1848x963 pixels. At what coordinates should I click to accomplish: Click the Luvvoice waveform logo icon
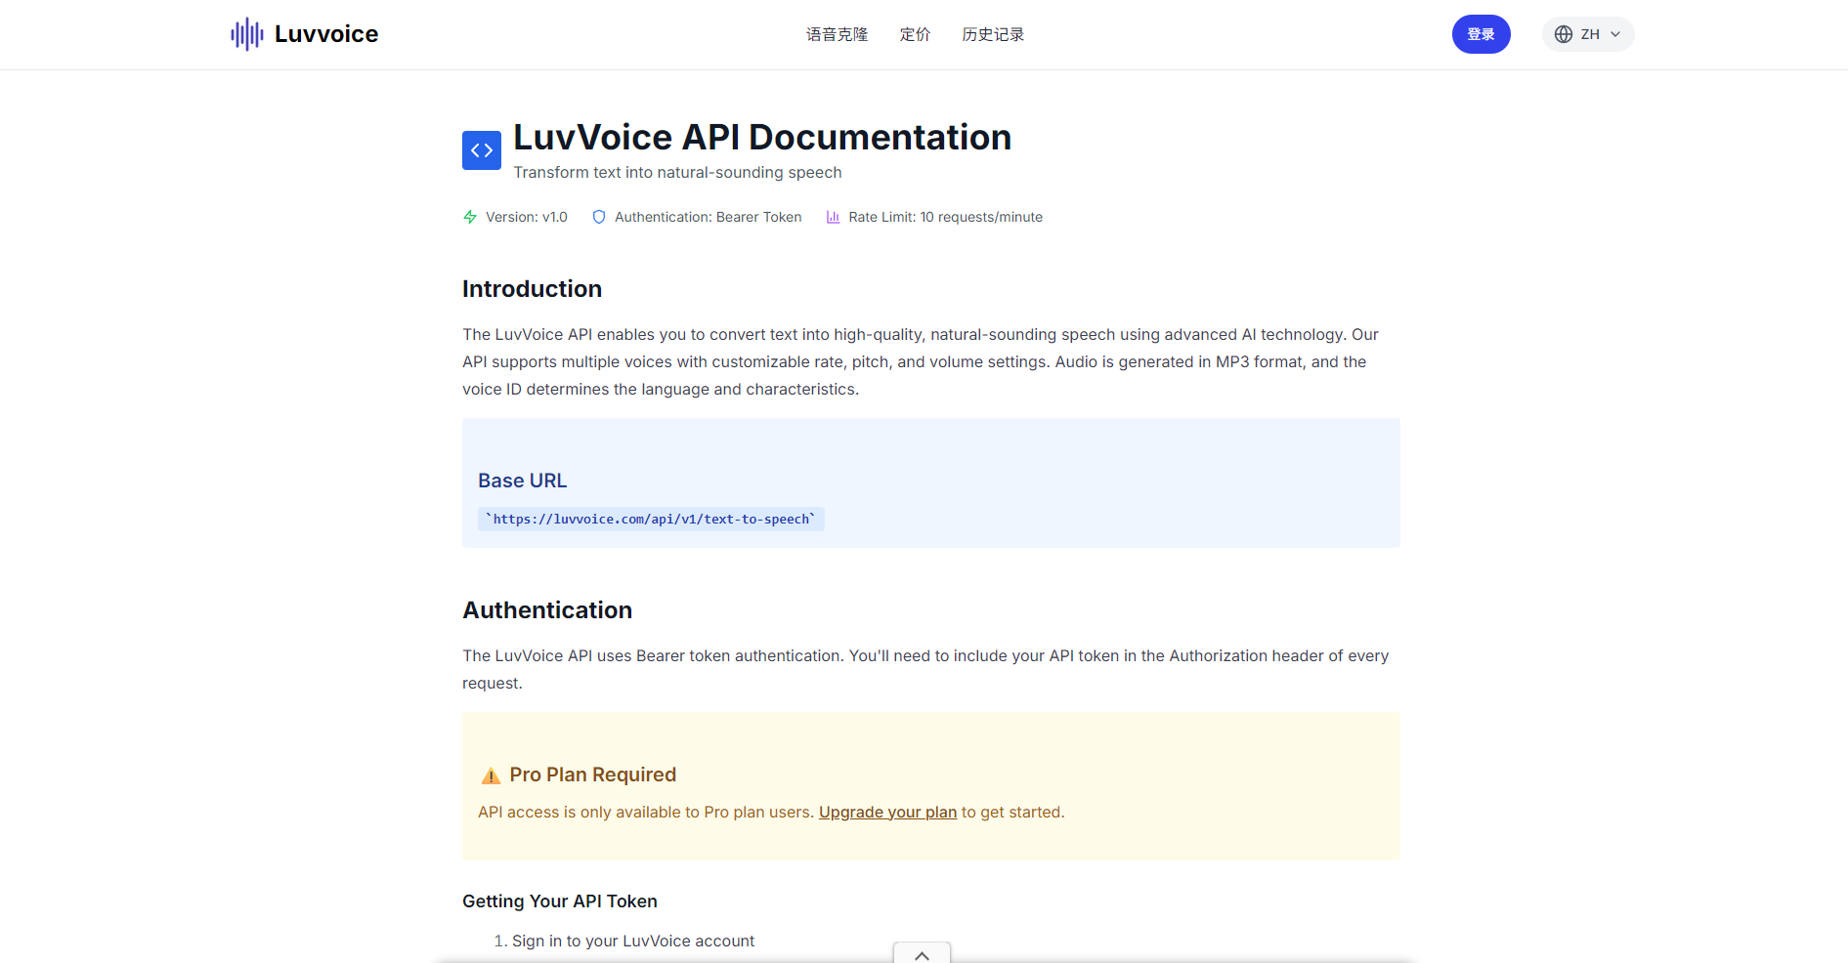(246, 34)
